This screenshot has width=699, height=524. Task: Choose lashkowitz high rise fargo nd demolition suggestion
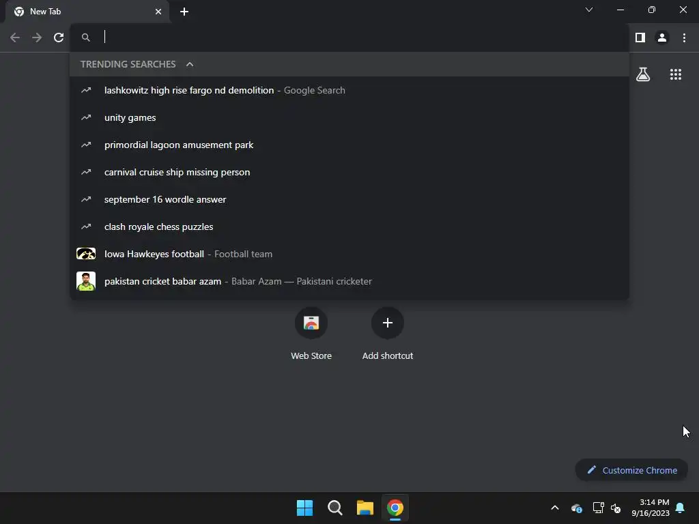point(349,91)
